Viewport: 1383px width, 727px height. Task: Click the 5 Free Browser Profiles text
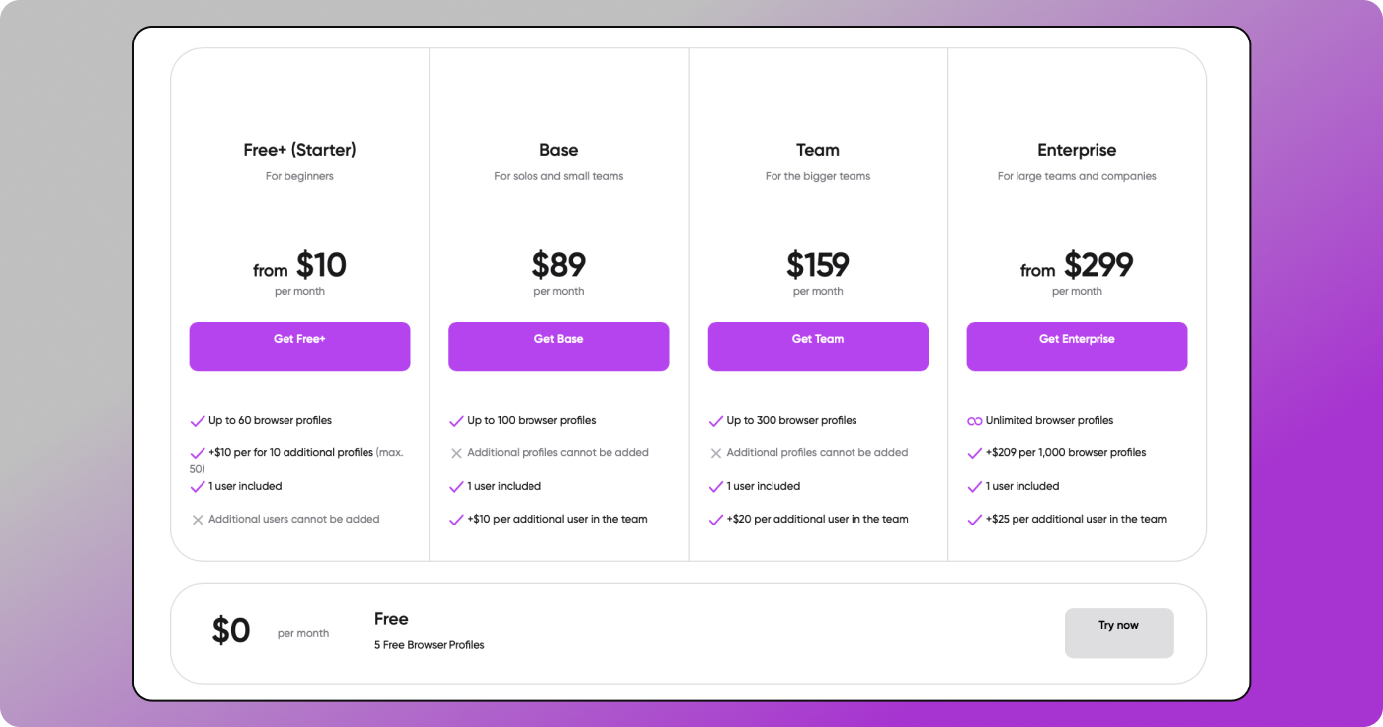click(x=429, y=645)
